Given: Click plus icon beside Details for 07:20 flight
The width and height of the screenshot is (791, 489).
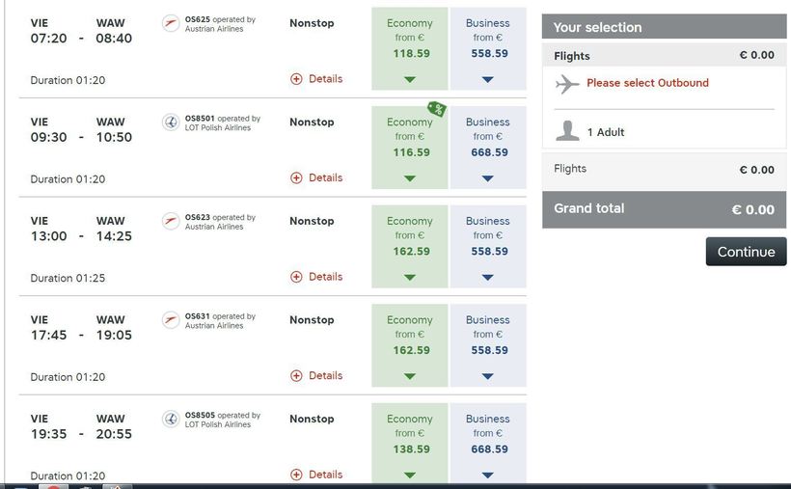Looking at the screenshot, I should coord(297,79).
